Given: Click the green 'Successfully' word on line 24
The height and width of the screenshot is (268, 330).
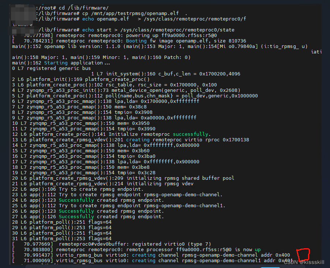Looking at the screenshot, I should pyautogui.click(x=76, y=200).
